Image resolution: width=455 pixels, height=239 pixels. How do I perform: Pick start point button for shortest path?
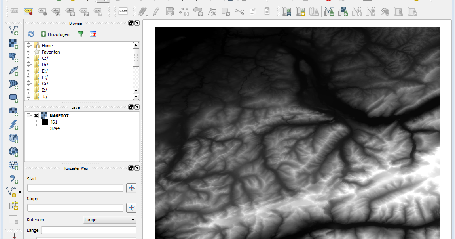click(131, 188)
